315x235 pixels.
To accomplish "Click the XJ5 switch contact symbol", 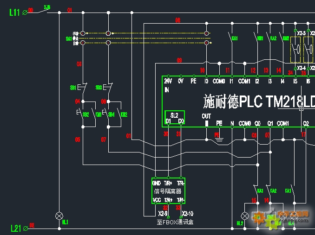I will pyautogui.click(x=43, y=11).
